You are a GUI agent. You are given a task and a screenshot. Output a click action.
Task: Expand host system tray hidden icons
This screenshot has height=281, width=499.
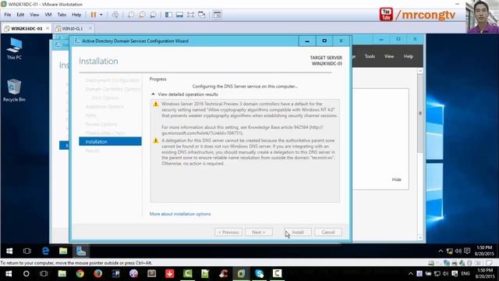[x=411, y=274]
